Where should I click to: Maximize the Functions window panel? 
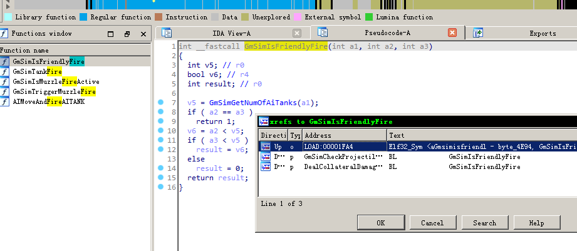point(110,34)
